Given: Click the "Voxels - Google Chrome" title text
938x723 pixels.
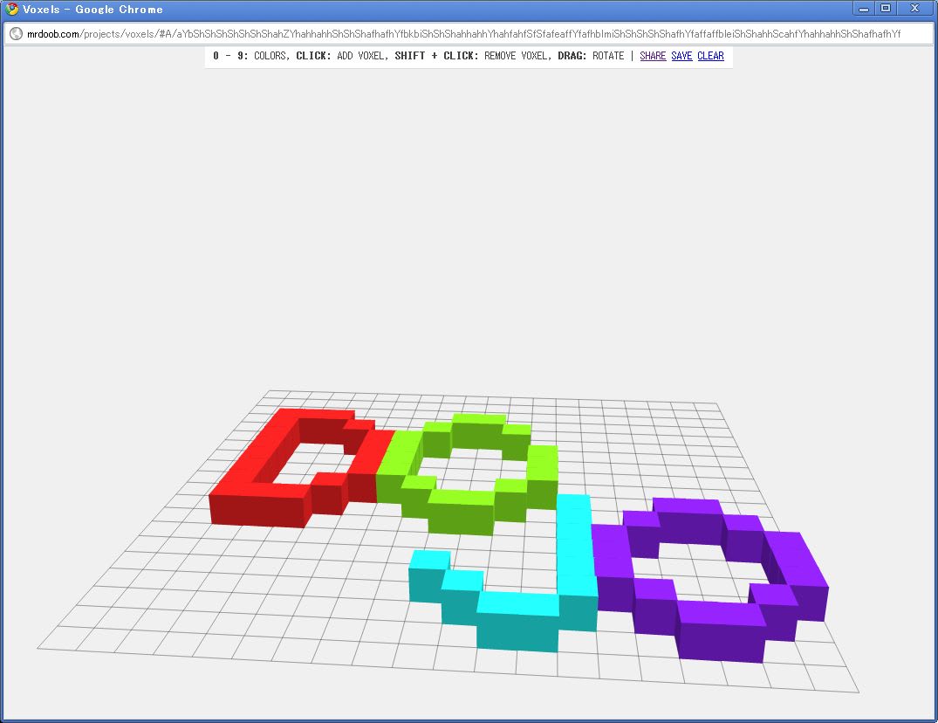Looking at the screenshot, I should click(92, 10).
